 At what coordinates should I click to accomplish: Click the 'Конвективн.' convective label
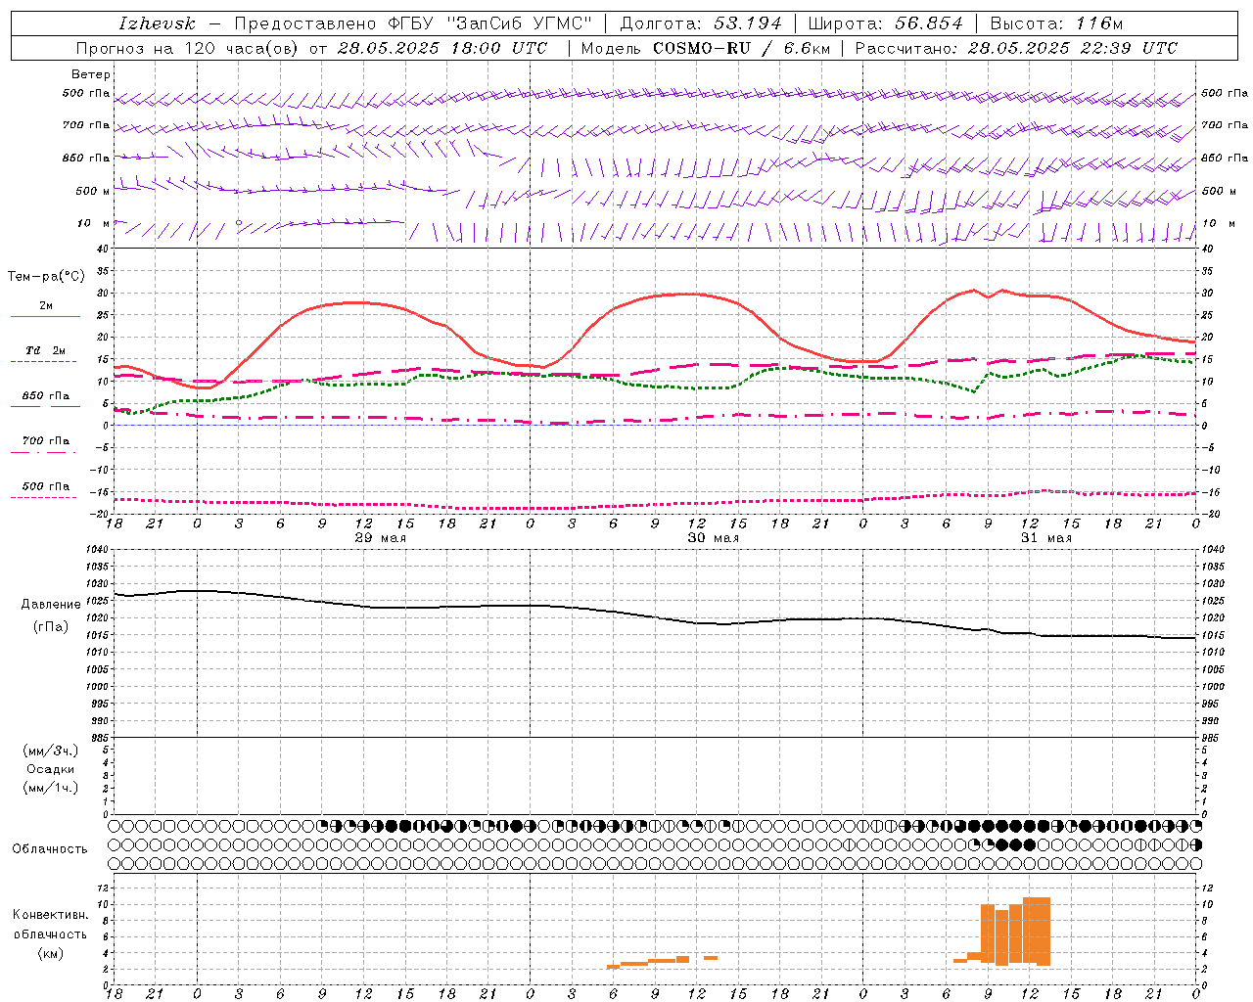click(50, 914)
